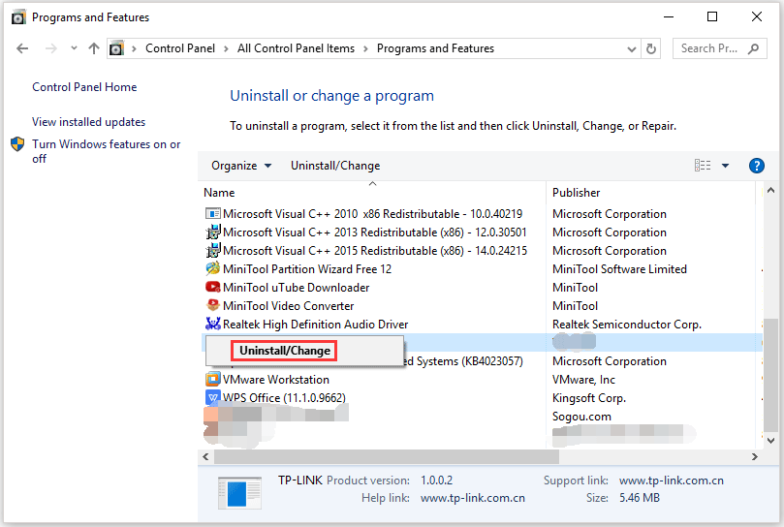Click publisher Kingsoft Corp.

tap(589, 398)
